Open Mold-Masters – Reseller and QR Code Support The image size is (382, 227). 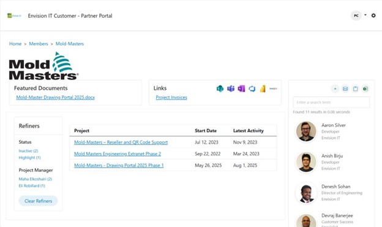[121, 142]
